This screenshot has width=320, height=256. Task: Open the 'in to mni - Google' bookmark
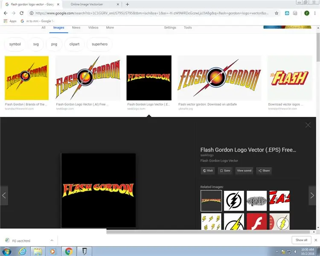point(38,21)
